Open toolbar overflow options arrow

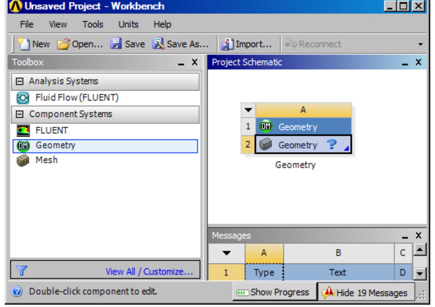pos(420,44)
